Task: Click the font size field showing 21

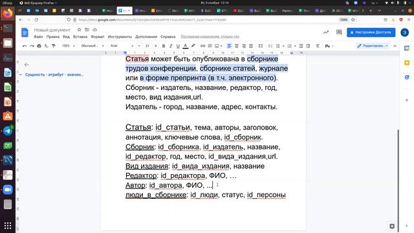Action: point(147,46)
